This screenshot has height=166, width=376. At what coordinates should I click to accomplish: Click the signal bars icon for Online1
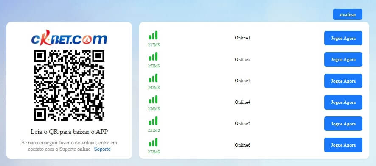[153, 35]
